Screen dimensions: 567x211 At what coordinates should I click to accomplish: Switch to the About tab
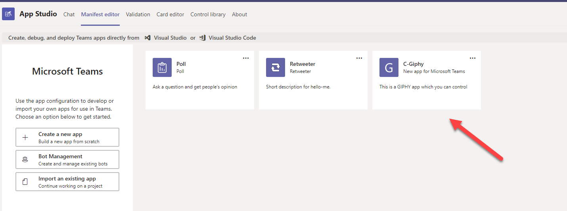click(x=239, y=14)
